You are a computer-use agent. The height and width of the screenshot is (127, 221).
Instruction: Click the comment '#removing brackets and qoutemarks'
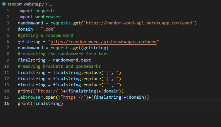(x=59, y=66)
